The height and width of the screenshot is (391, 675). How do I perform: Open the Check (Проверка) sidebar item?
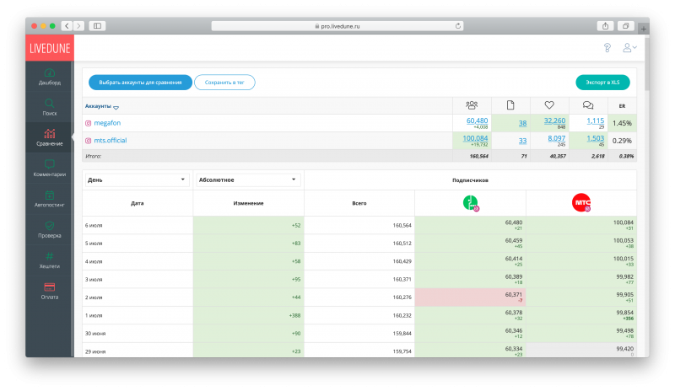pos(49,228)
